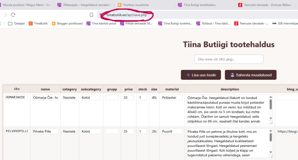Click the grupp column header

112,89
